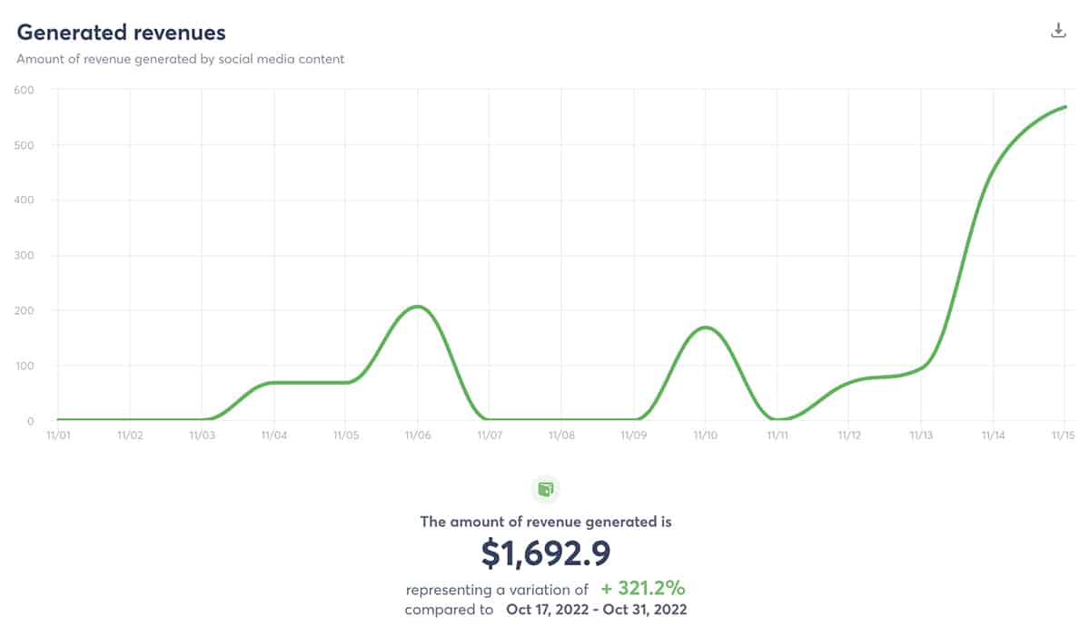Click the 11/14 x-axis date label

(993, 435)
